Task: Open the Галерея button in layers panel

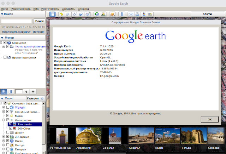Action: coord(35,98)
